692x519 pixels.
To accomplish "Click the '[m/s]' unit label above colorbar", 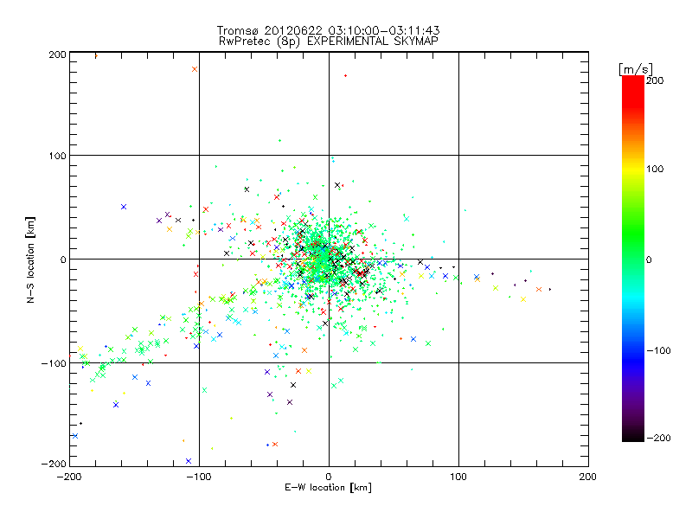I will (636, 69).
